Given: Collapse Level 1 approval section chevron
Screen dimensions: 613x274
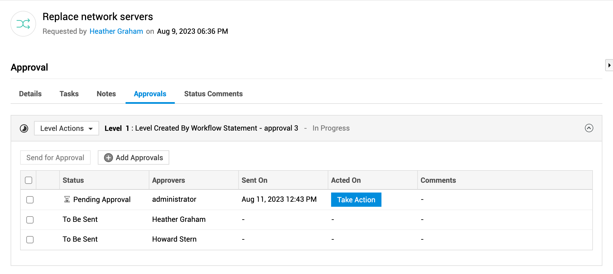Looking at the screenshot, I should (589, 128).
